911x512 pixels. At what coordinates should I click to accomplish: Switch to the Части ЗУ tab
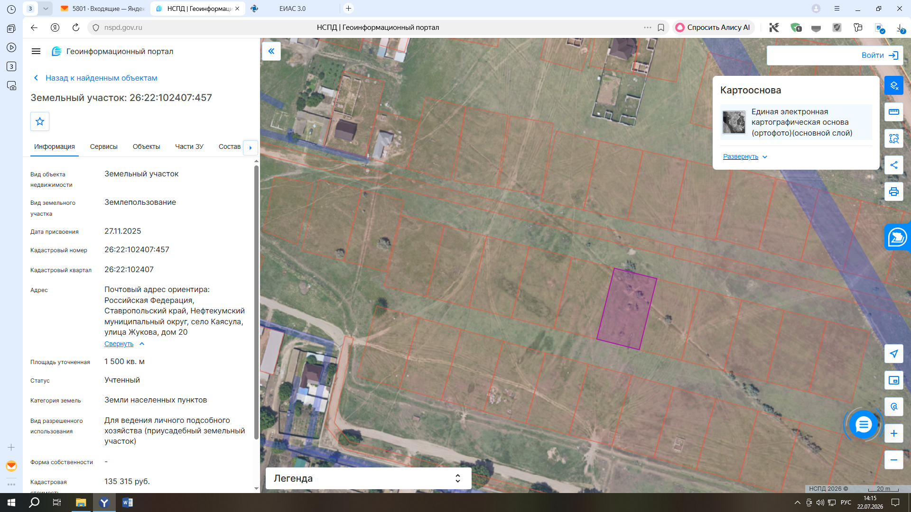point(189,146)
